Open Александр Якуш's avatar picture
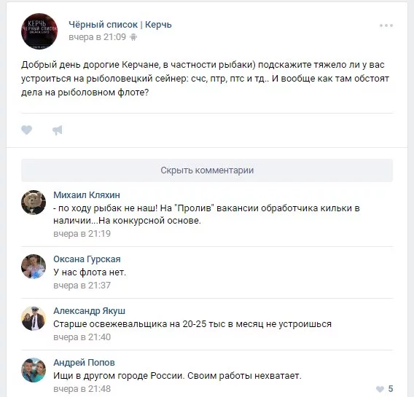This screenshot has width=414, height=397. click(x=34, y=318)
